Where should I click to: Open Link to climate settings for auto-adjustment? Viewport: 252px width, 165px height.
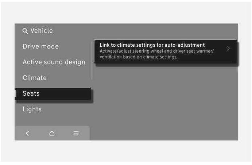[x=166, y=51]
